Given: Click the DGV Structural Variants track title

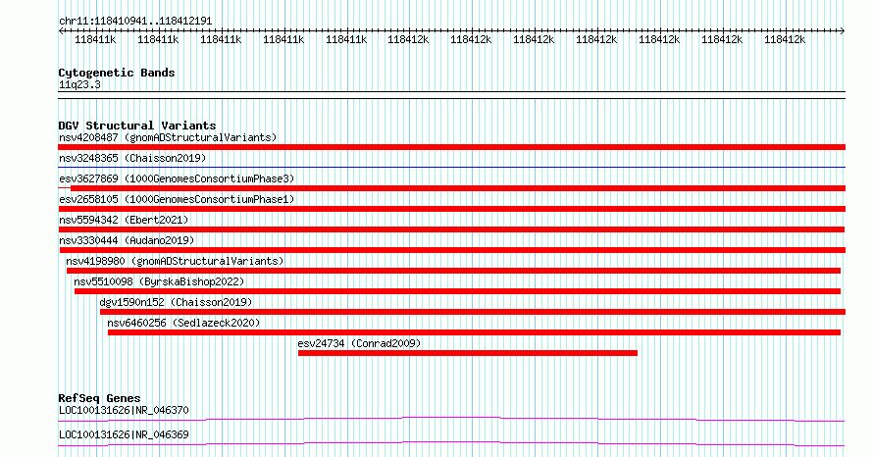Looking at the screenshot, I should pos(137,126).
